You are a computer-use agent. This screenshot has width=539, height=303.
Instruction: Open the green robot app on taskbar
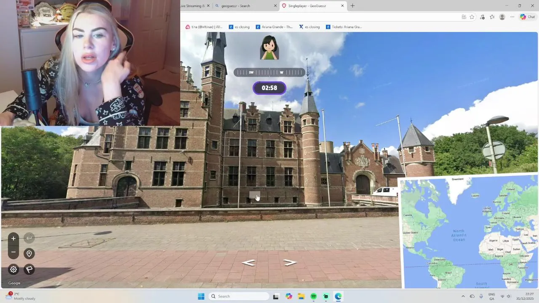(326, 296)
